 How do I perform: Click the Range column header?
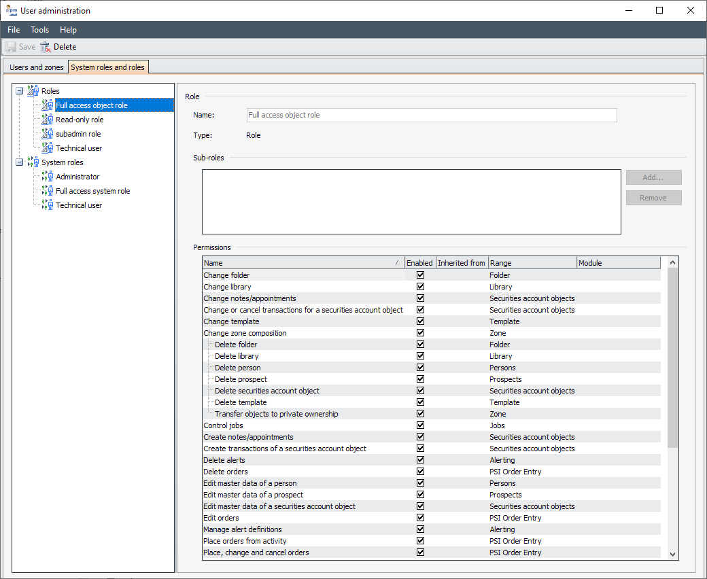coord(532,263)
